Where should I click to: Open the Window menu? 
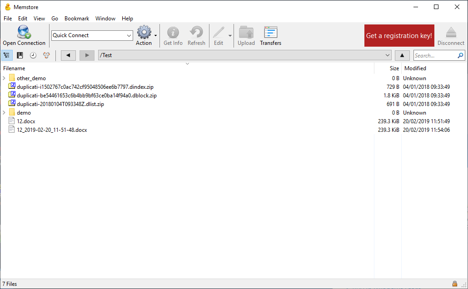pos(105,19)
